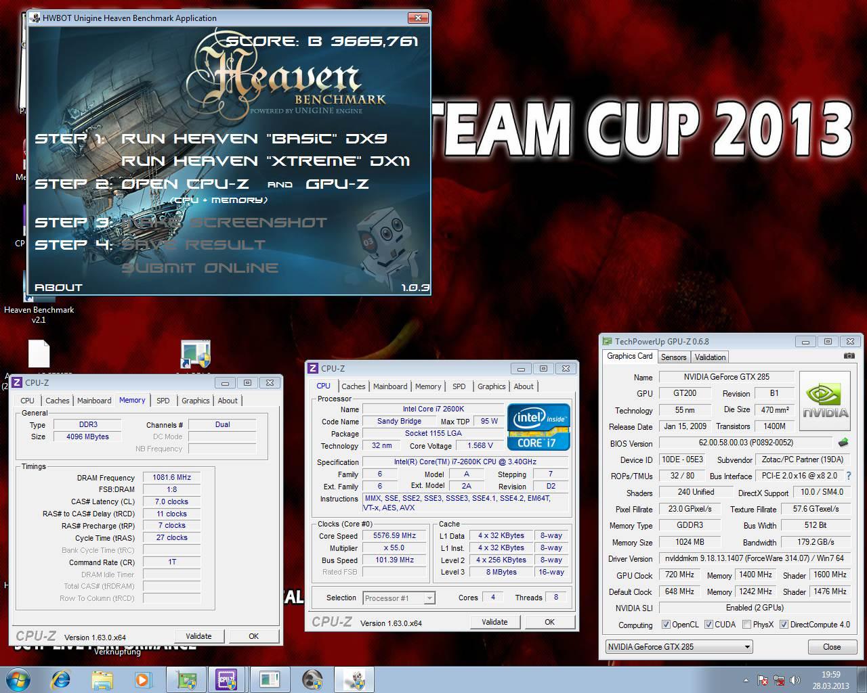Open SPD tab in CPU-Z Memory window
This screenshot has height=693, width=867.
[163, 401]
